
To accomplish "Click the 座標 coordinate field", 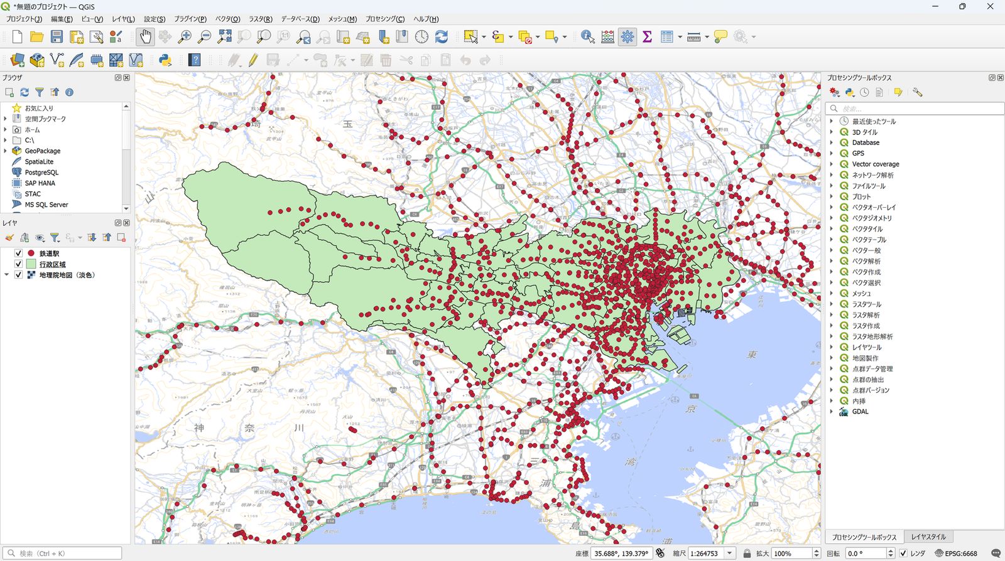I will click(622, 553).
